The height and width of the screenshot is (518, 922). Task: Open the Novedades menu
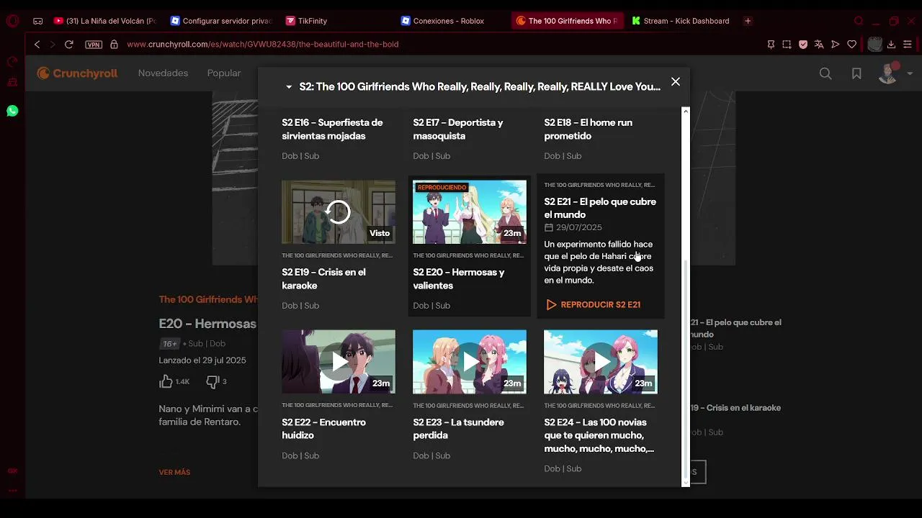(x=163, y=73)
